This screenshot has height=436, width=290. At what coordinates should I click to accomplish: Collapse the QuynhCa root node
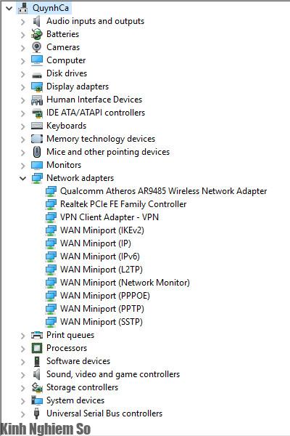[x=9, y=8]
